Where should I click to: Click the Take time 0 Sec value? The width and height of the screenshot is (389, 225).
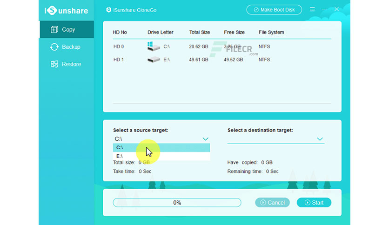(145, 172)
